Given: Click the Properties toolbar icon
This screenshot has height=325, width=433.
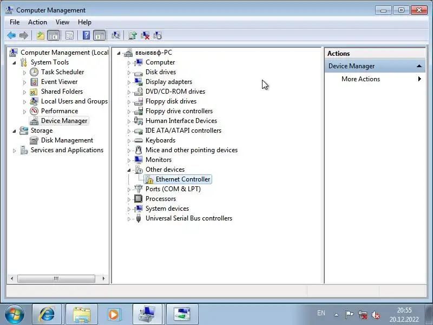Looking at the screenshot, I should 69,35.
